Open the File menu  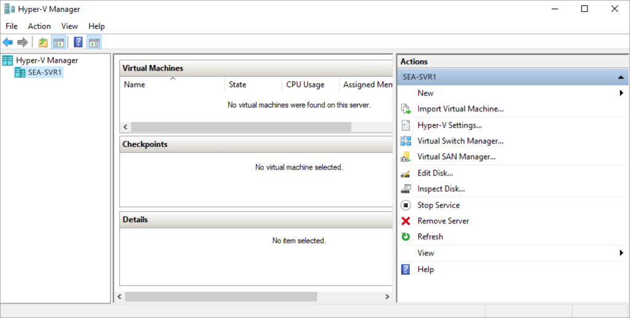tap(11, 26)
